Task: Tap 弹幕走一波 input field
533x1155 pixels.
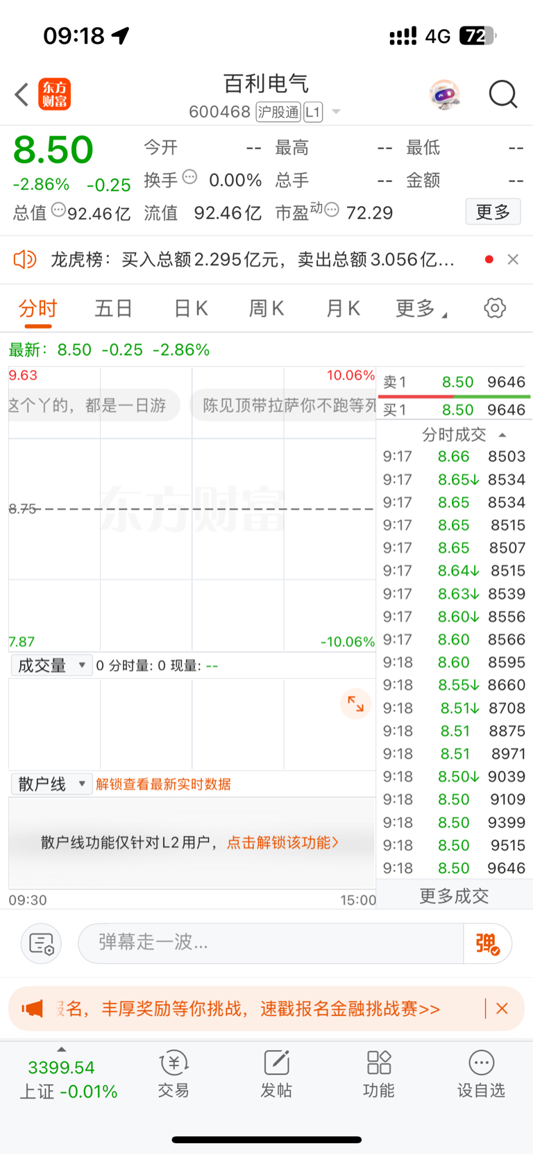Action: point(271,943)
